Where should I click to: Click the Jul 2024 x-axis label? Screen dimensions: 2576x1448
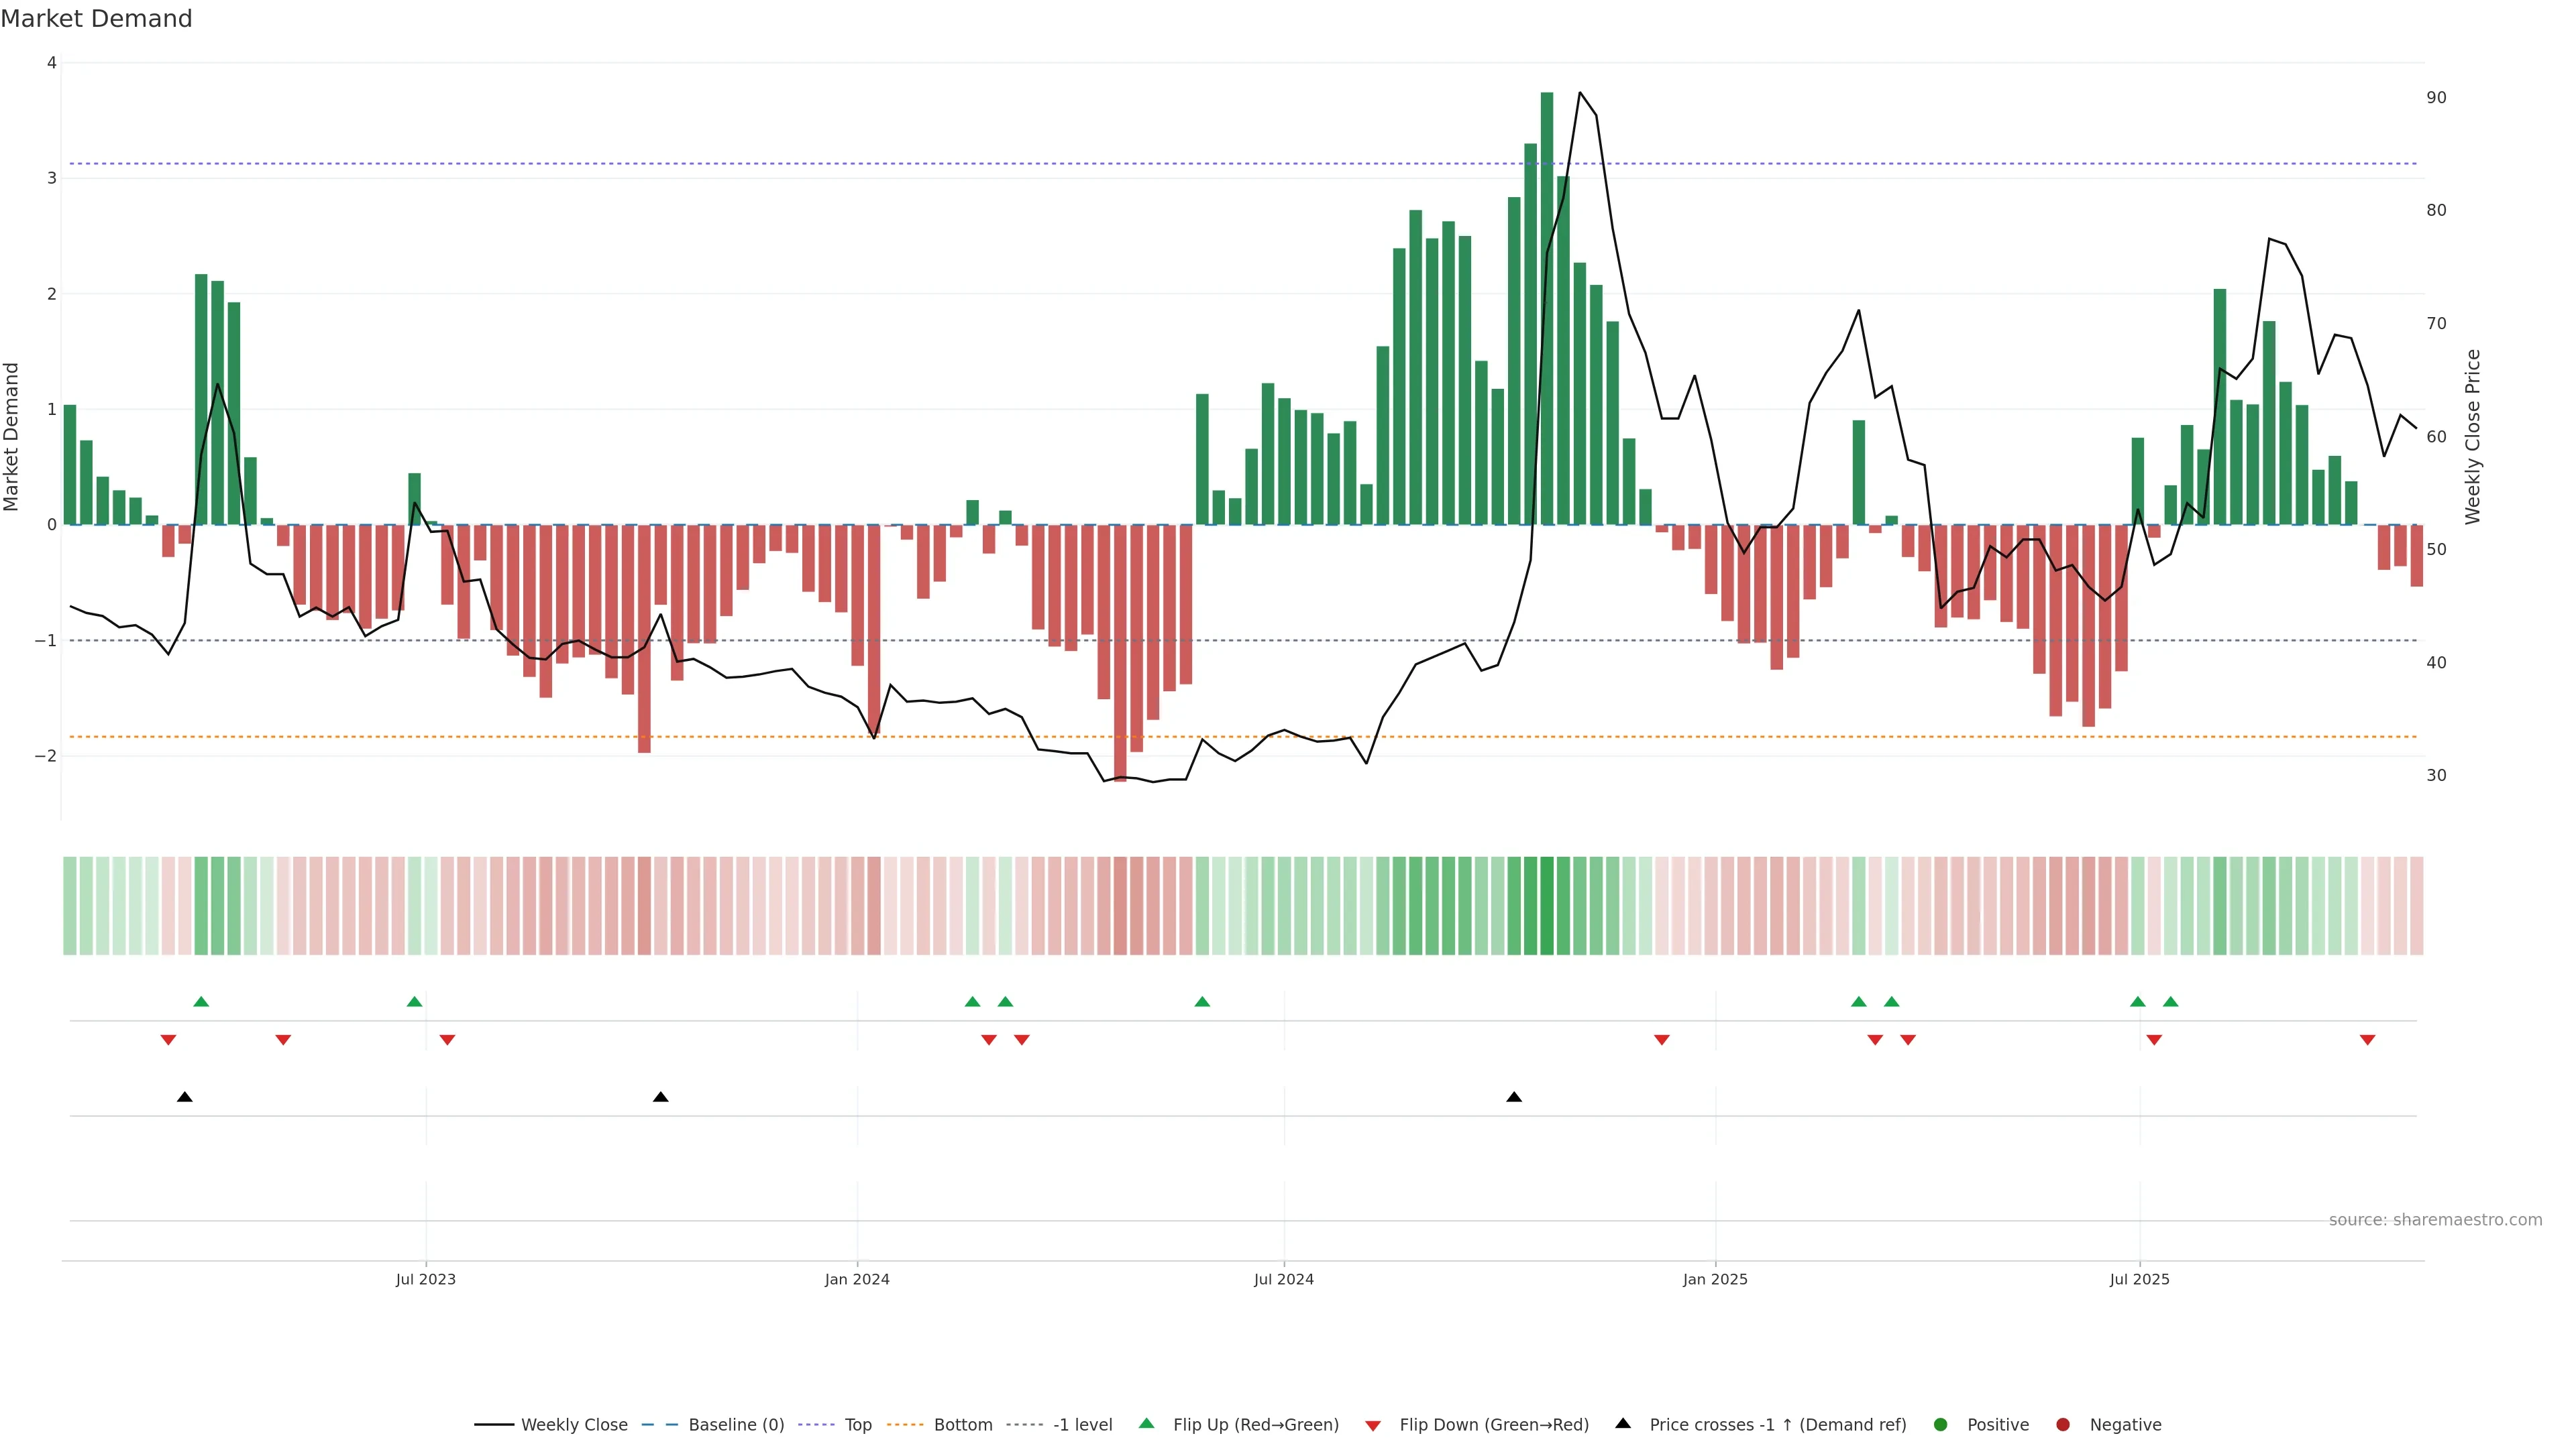(1284, 1279)
